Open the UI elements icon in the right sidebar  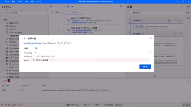pos(188,12)
